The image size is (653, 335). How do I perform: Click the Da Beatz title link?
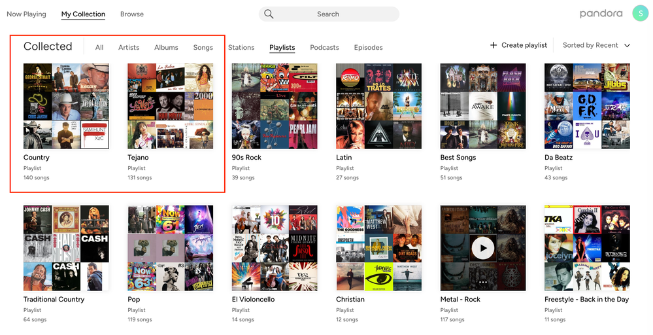coord(558,158)
